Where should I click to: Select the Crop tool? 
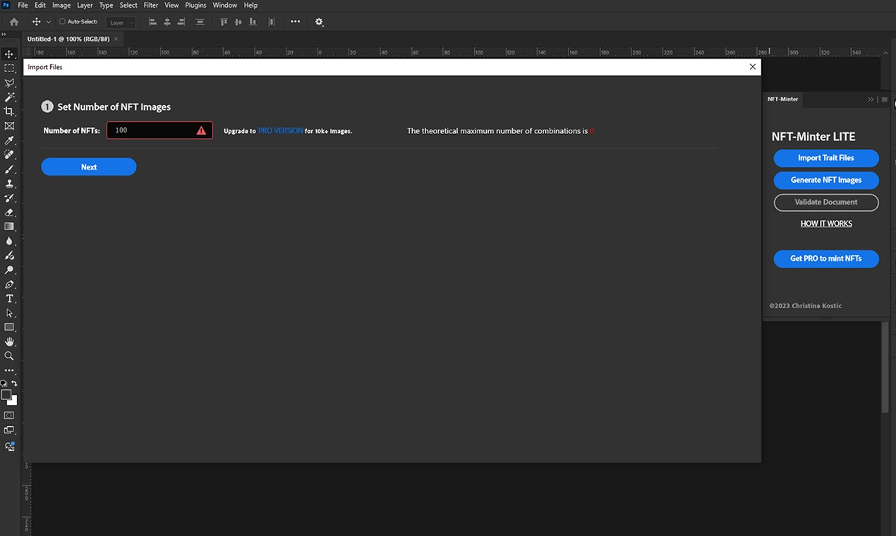point(9,111)
